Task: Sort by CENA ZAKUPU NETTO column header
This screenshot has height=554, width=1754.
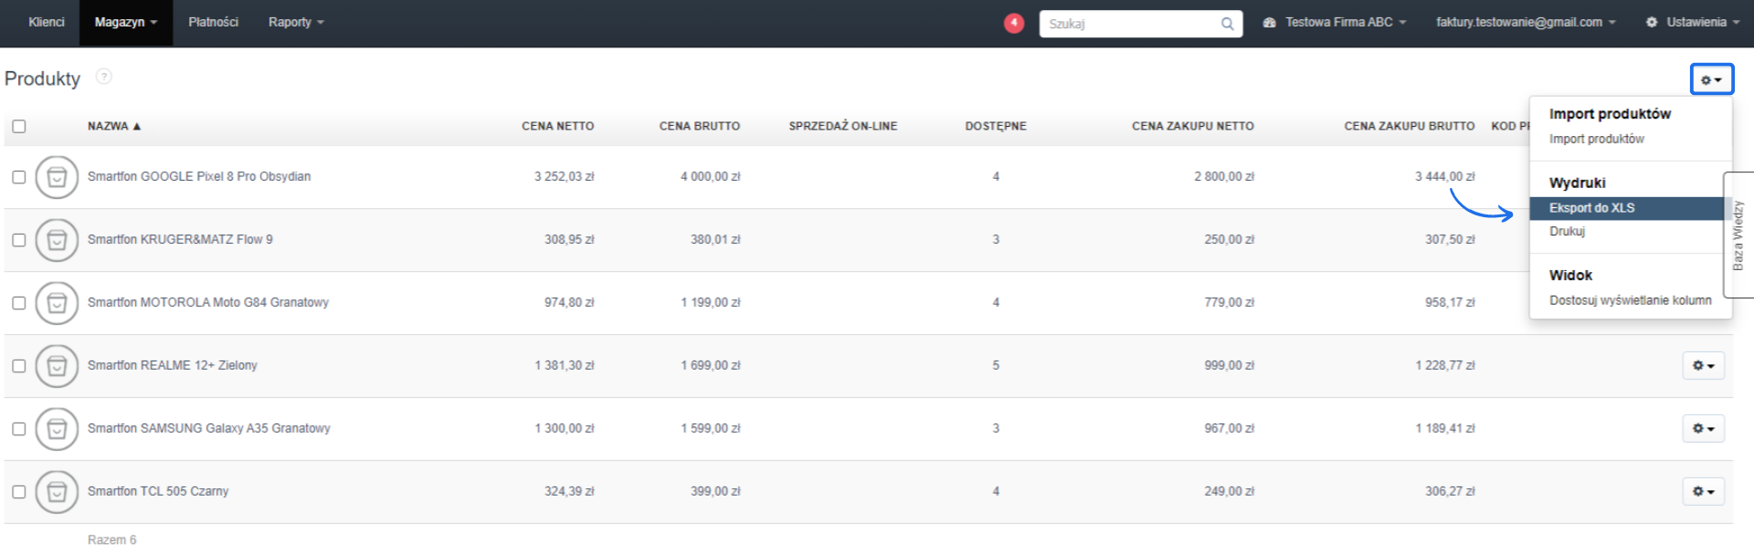Action: pos(1192,126)
